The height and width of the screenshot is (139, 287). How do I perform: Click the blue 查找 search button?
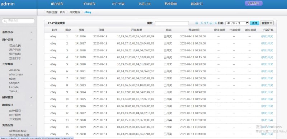tap(255, 23)
